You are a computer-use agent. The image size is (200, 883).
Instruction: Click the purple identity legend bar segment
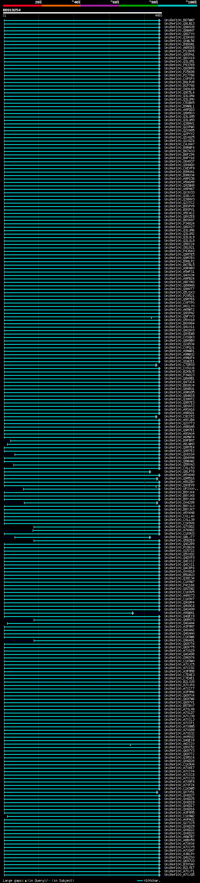click(x=100, y=6)
